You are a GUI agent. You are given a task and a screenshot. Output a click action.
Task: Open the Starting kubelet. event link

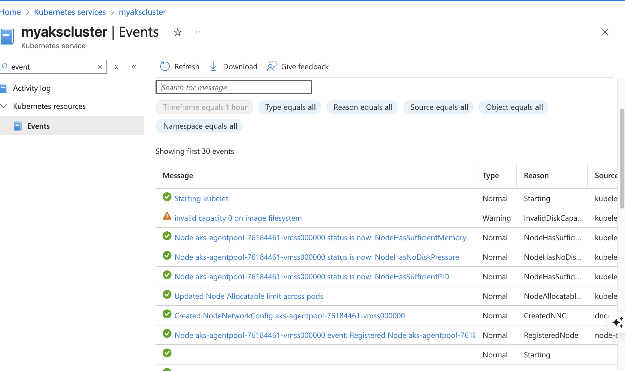202,199
